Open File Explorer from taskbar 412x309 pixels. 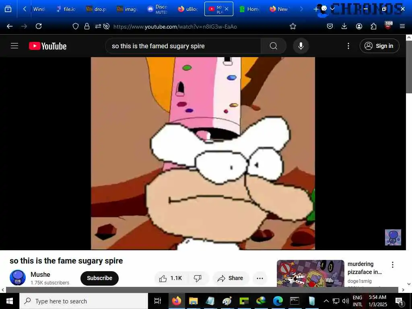193,301
